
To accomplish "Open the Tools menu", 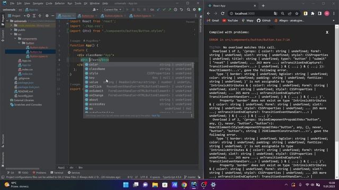I will pyautogui.click(x=78, y=4).
